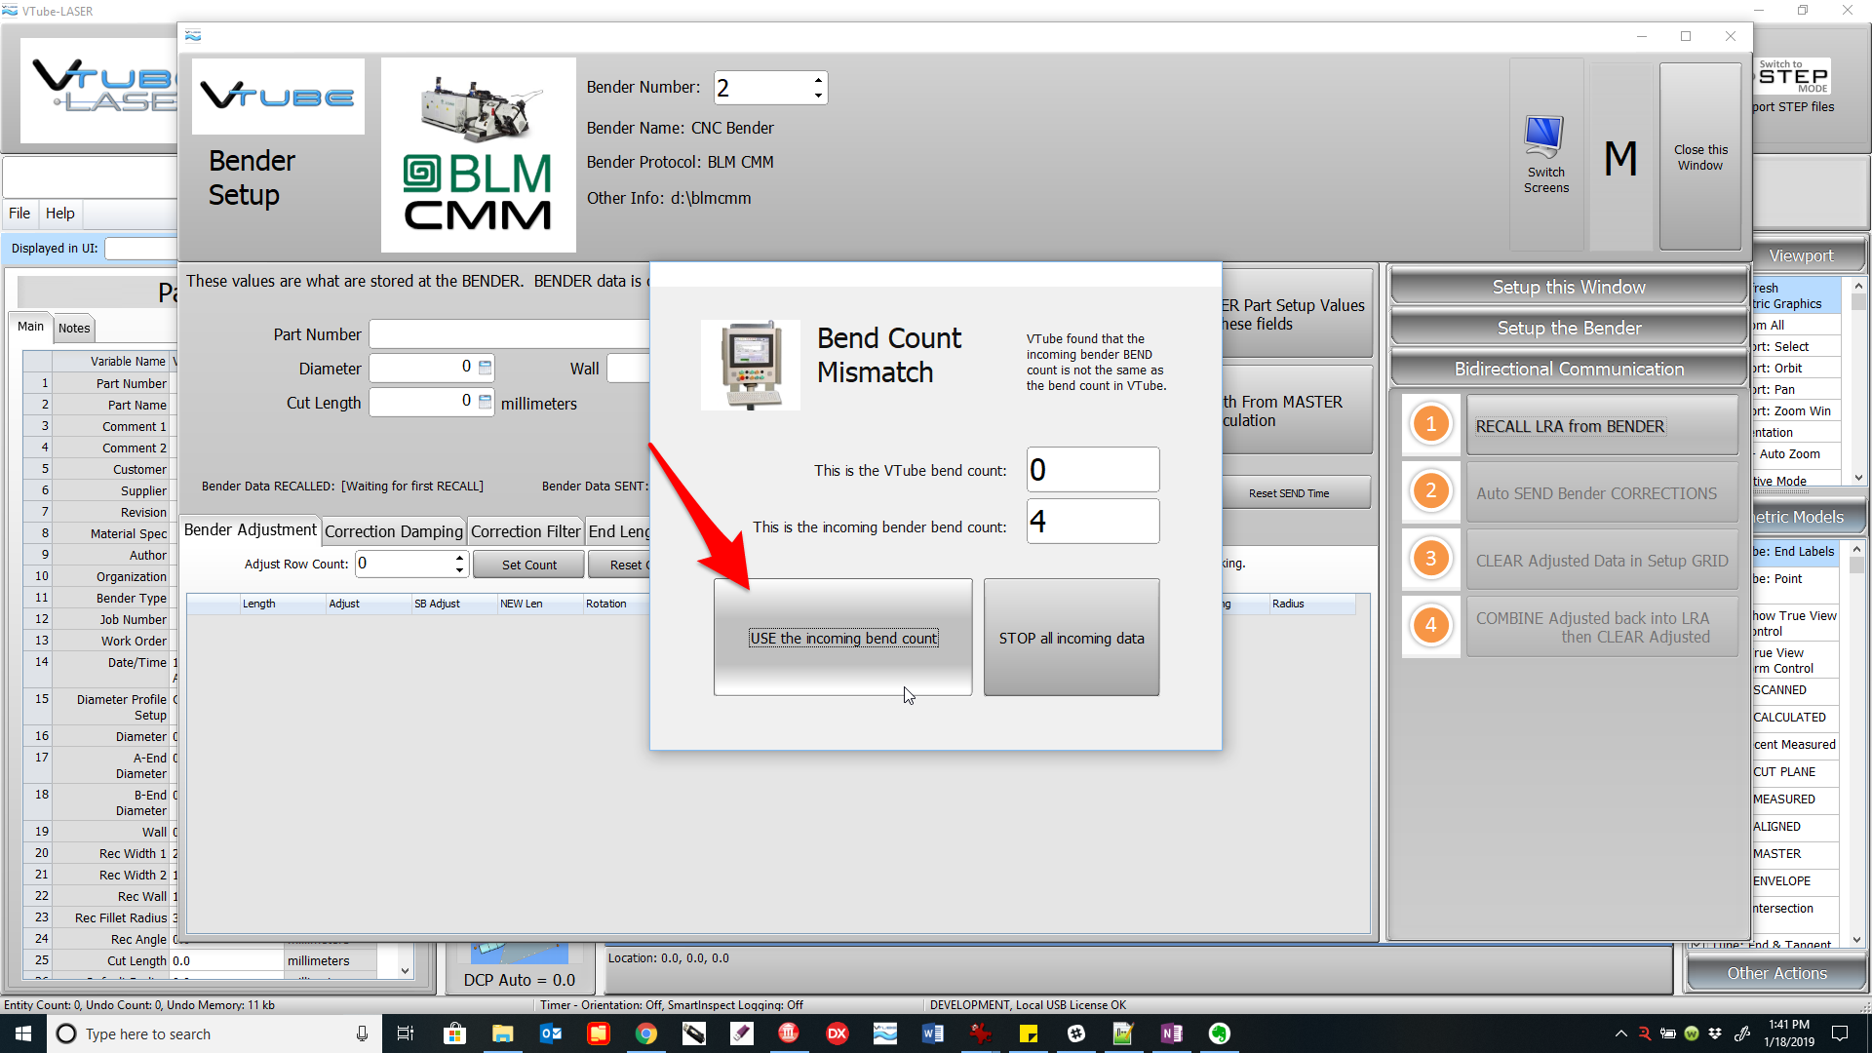Screen dimensions: 1872x1053
Task: Switch to the Correction Damping tab
Action: point(394,531)
